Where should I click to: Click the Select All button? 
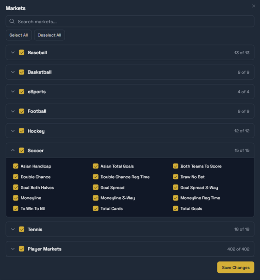click(x=19, y=35)
